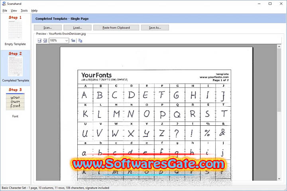Open the 100% zoom dropdown

pyautogui.click(x=59, y=41)
